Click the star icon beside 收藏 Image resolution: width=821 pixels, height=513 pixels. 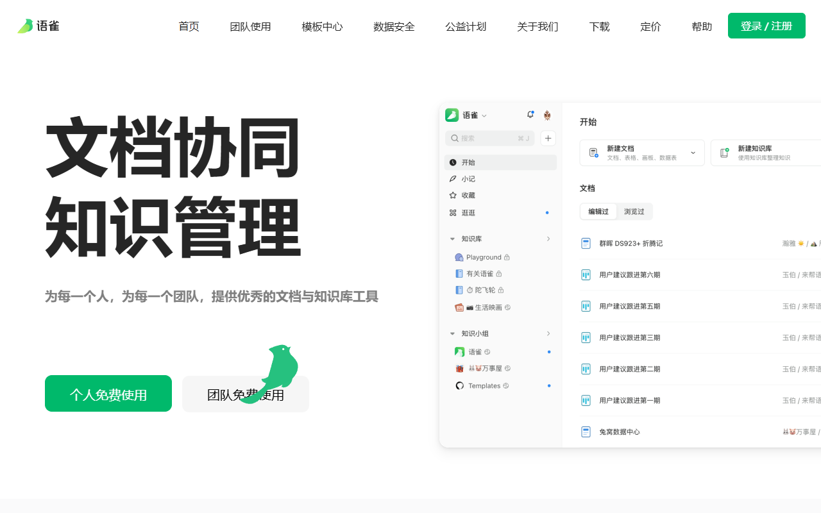(x=453, y=196)
